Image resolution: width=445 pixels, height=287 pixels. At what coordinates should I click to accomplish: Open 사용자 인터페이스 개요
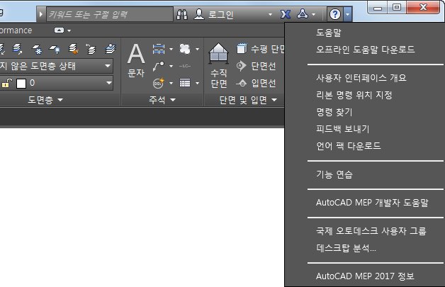[x=361, y=78]
